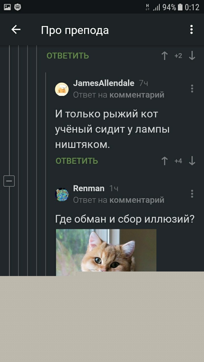Downvote the comment with +2 rating

point(192,56)
